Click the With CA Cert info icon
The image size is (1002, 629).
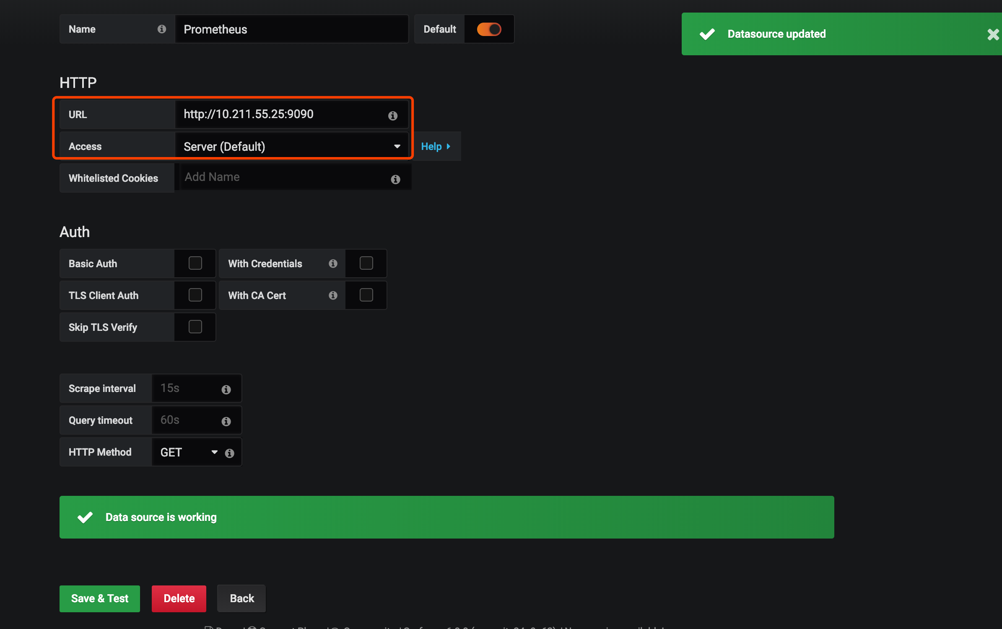click(333, 295)
